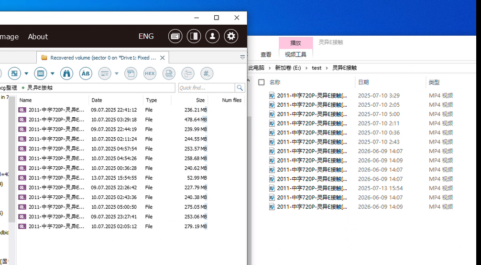This screenshot has height=265, width=481.
Task: Click the video file icon of the 236.21 MB row
Action: pyautogui.click(x=22, y=110)
